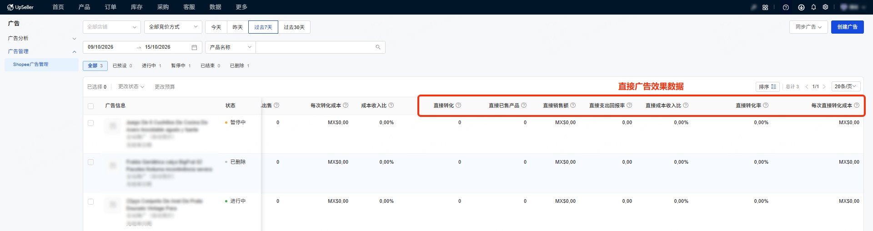The image size is (873, 231).
Task: Show the help tooltip for 每次转化成本
Action: coord(346,105)
